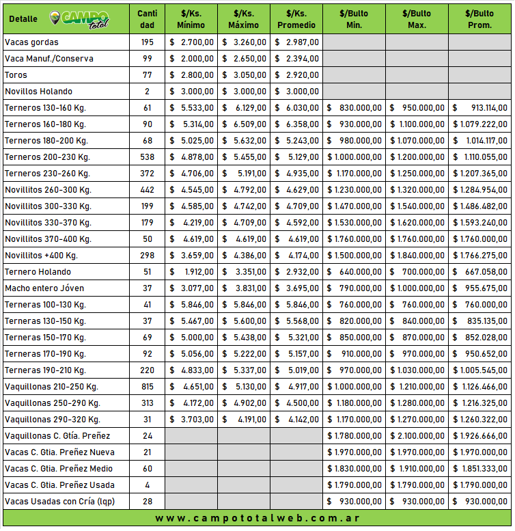Click the Campo Total logo
515x531 pixels.
80,18
